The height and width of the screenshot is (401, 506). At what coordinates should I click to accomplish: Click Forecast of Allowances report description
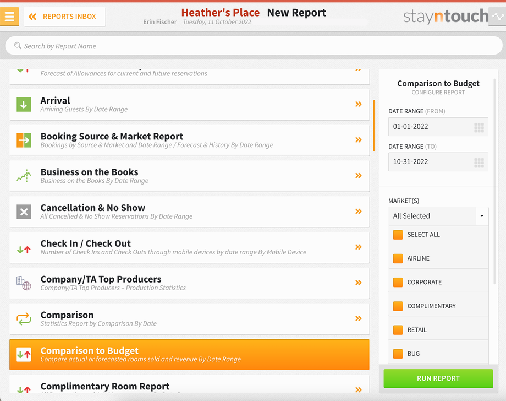124,73
